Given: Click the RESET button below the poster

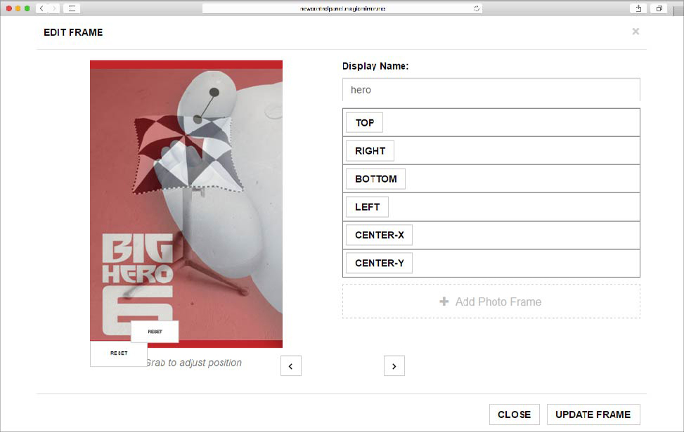Looking at the screenshot, I should click(x=119, y=353).
